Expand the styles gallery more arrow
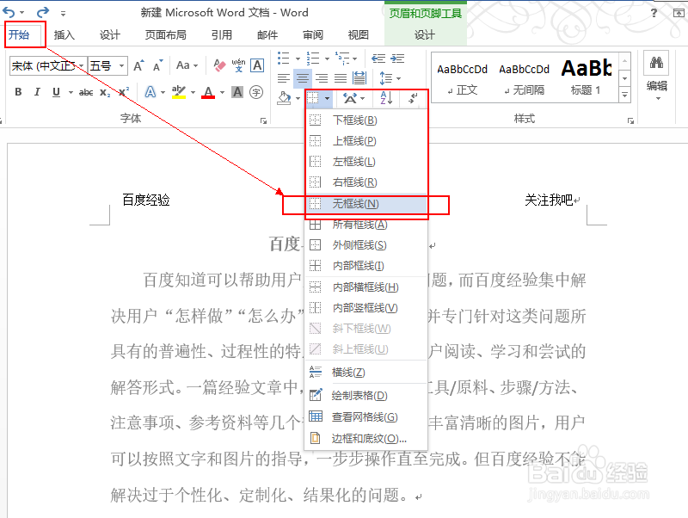Image resolution: width=688 pixels, height=518 pixels. [625, 95]
